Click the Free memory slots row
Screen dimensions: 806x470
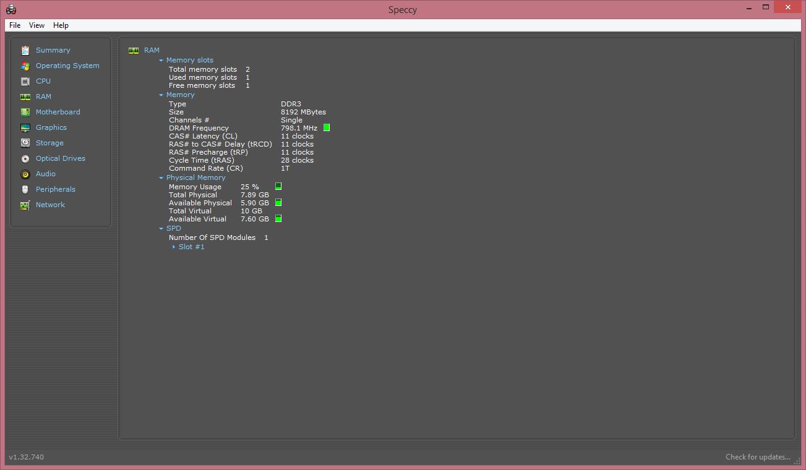pos(209,85)
